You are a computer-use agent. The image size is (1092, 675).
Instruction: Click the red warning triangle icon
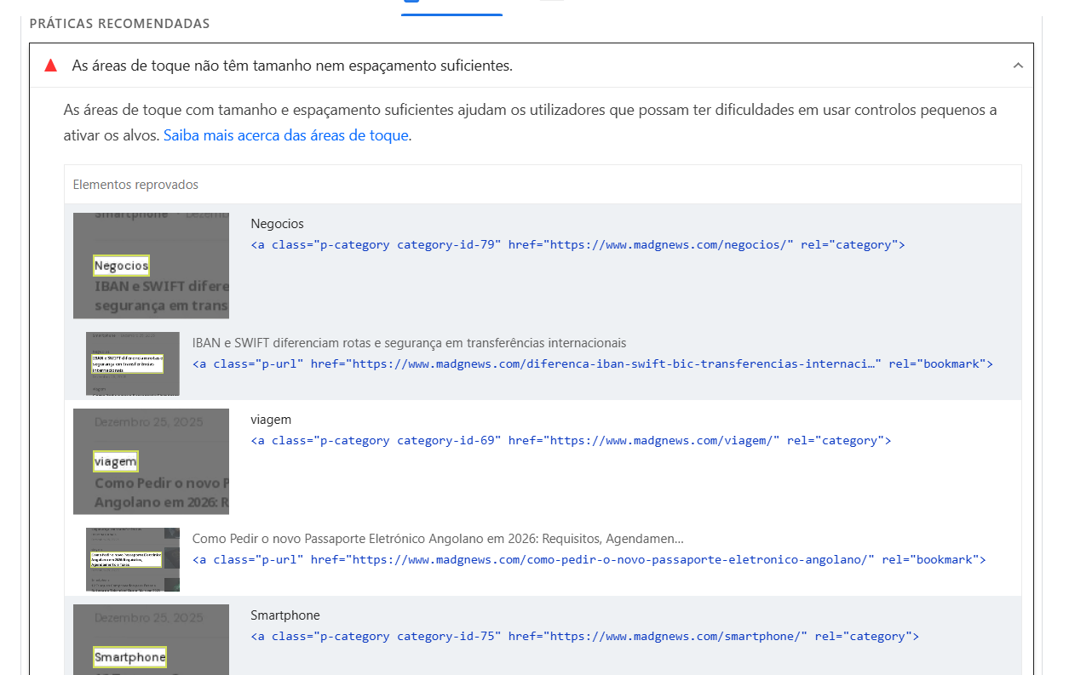(51, 66)
